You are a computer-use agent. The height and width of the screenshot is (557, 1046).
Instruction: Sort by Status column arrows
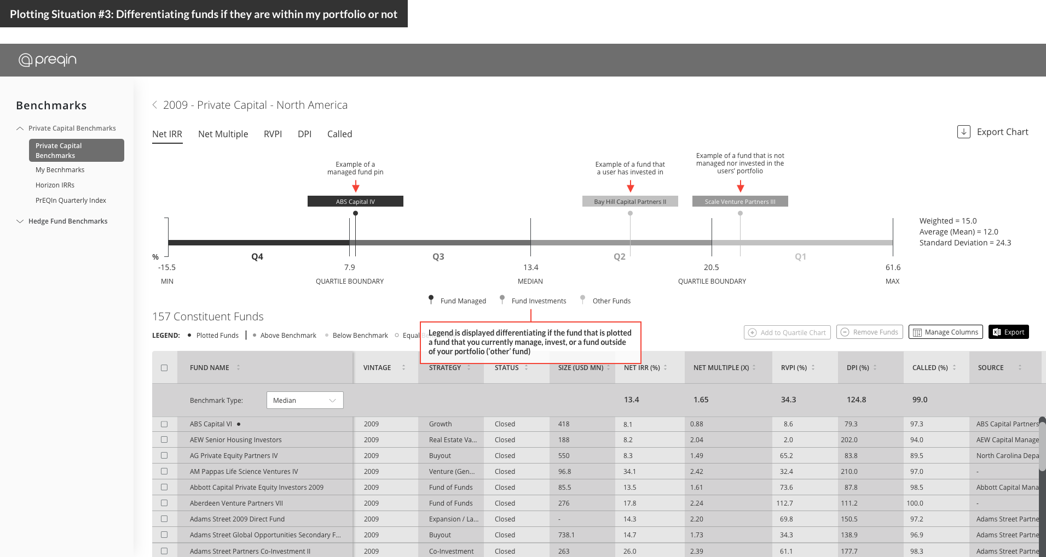(x=526, y=367)
